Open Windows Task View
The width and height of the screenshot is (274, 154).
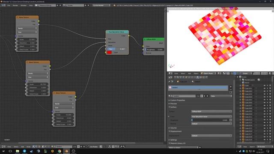tap(10, 151)
